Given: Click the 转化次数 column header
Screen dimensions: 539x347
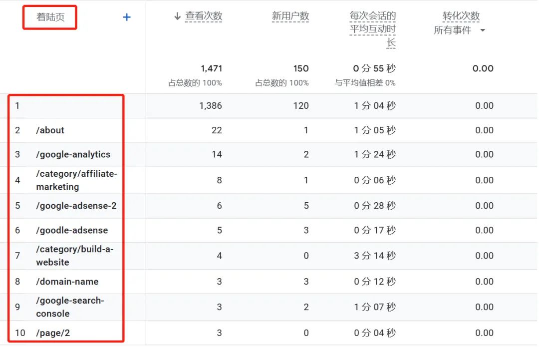Looking at the screenshot, I should (461, 16).
